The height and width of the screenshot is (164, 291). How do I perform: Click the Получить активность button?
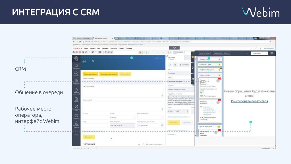(90, 74)
